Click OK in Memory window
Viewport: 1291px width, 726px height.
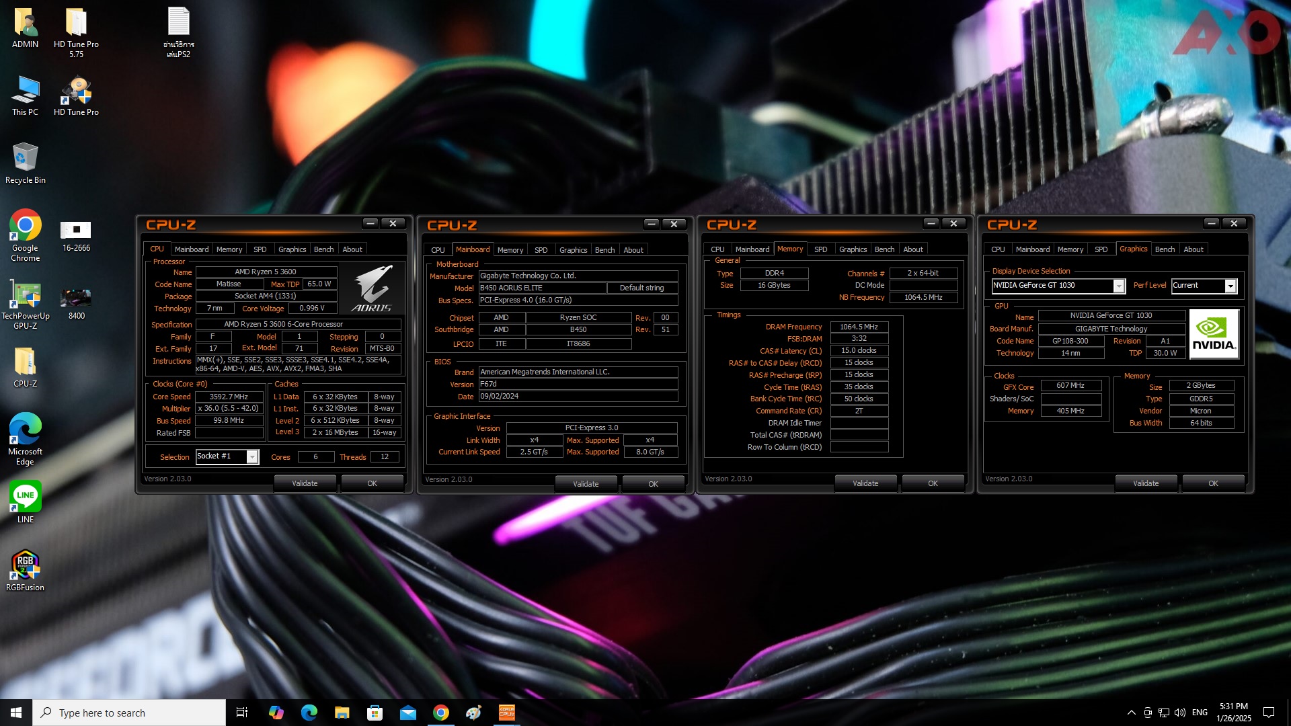pyautogui.click(x=933, y=483)
